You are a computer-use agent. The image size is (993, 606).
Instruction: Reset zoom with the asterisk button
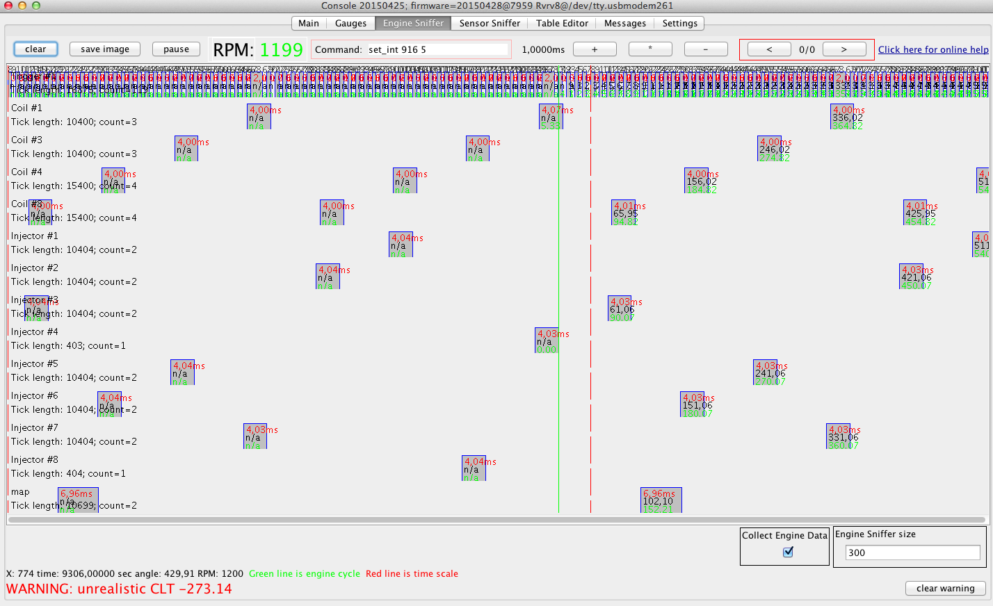point(650,49)
